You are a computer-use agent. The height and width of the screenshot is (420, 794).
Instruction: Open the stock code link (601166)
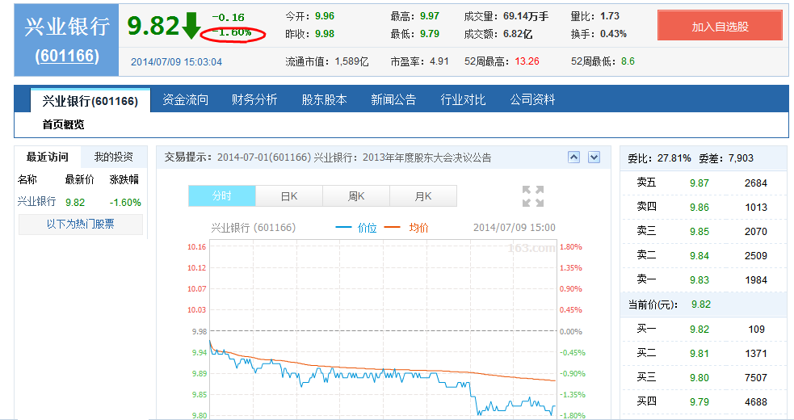point(67,56)
